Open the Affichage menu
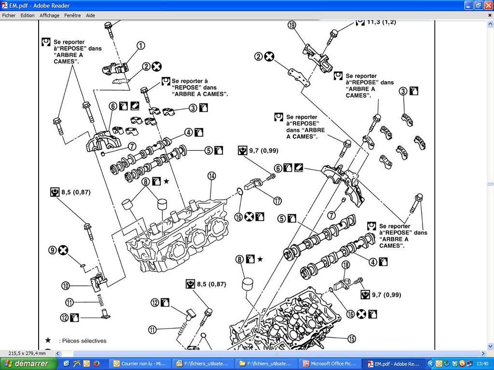This screenshot has height=370, width=494. (x=49, y=15)
